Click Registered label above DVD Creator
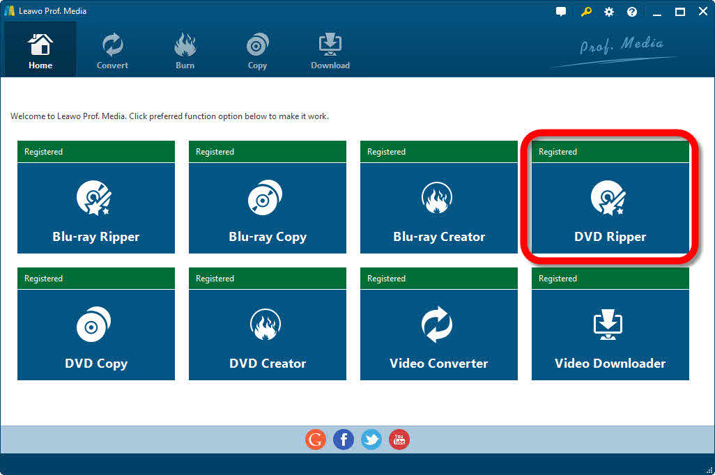The height and width of the screenshot is (475, 715). (215, 279)
